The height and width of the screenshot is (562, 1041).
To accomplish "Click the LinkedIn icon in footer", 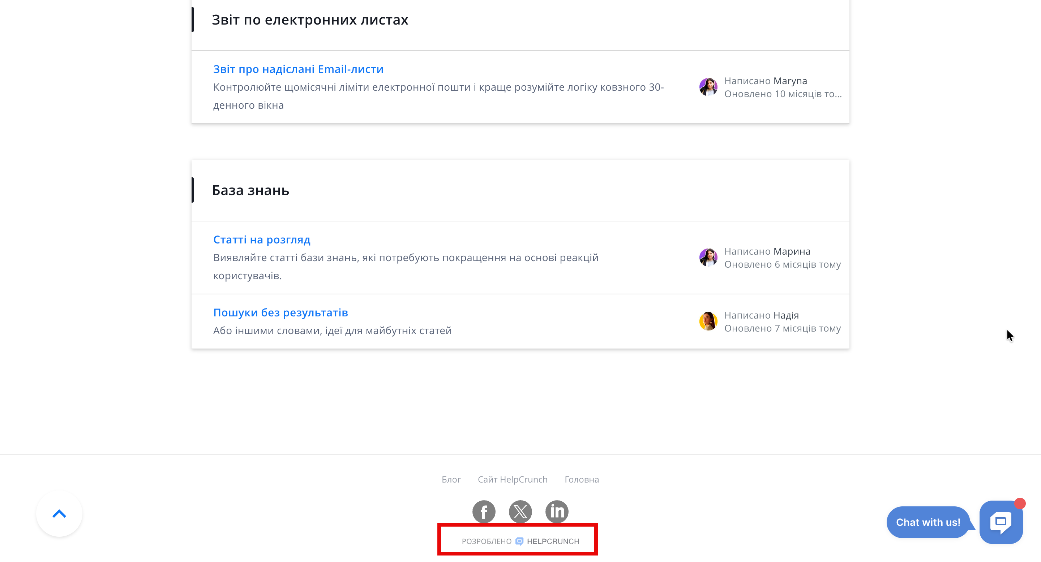I will click(557, 511).
